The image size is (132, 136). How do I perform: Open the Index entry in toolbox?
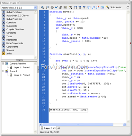(x=9, y=54)
